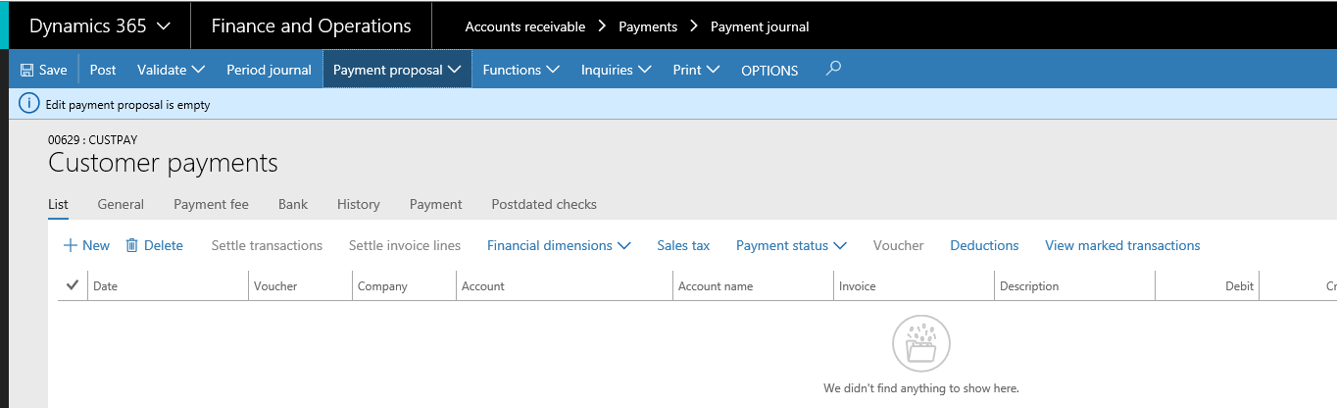Click the Delete trash icon

point(132,246)
